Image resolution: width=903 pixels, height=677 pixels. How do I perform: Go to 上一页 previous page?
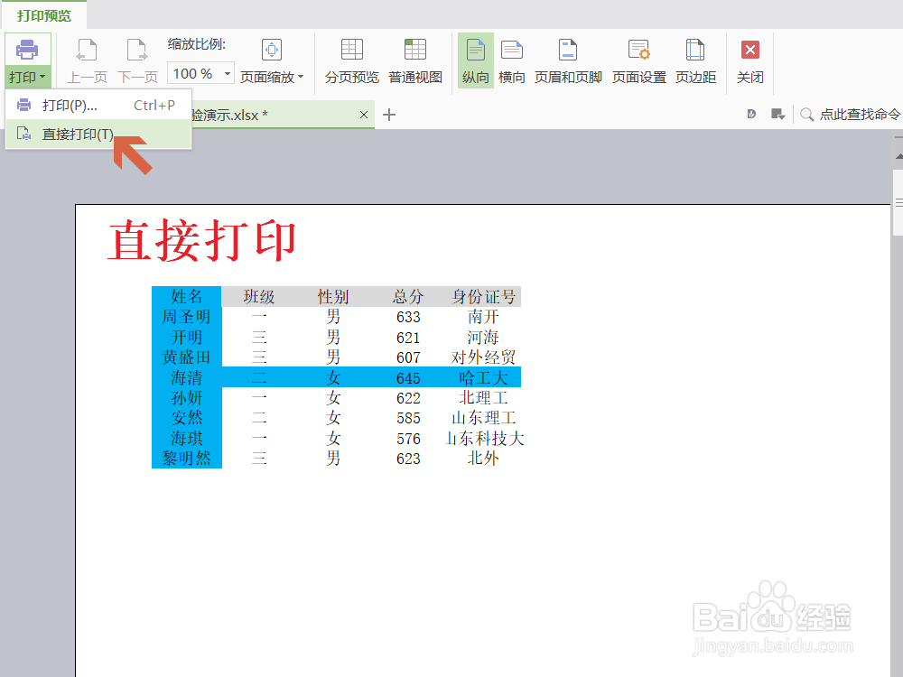(87, 59)
